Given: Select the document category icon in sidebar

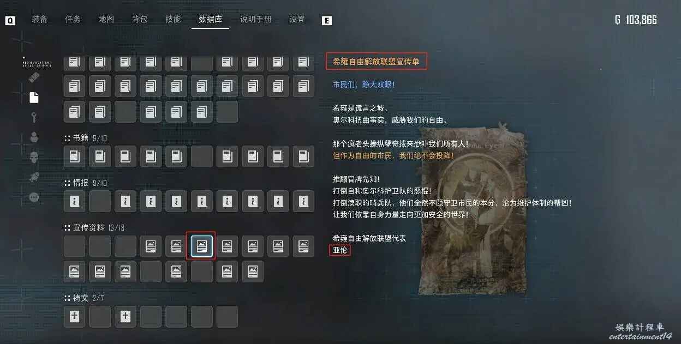Looking at the screenshot, I should click(34, 97).
